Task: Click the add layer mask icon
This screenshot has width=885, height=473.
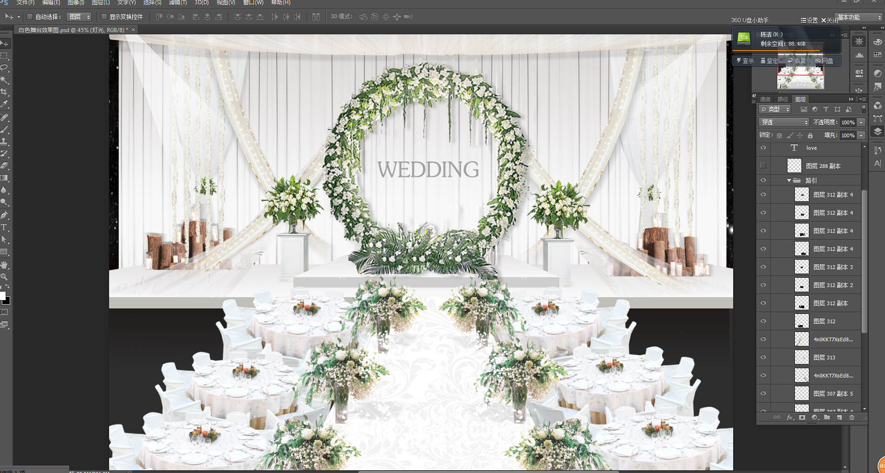Action: point(802,417)
